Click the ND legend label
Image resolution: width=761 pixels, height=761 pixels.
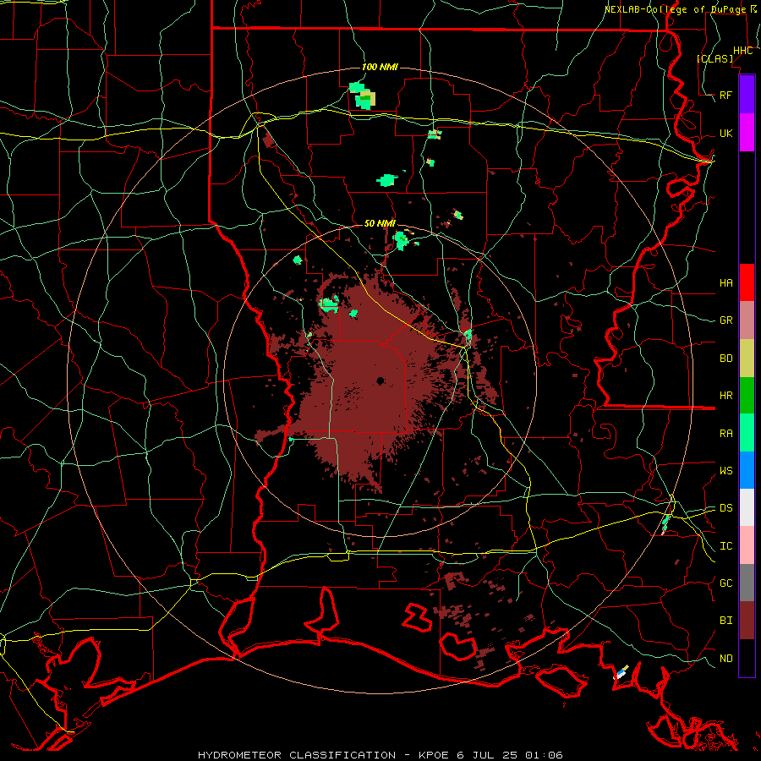725,658
